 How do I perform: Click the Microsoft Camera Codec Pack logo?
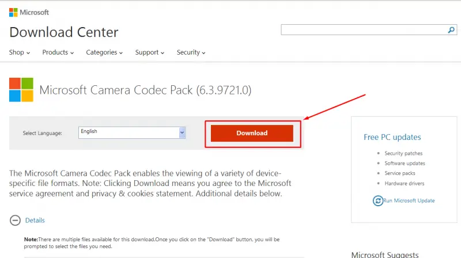point(21,90)
